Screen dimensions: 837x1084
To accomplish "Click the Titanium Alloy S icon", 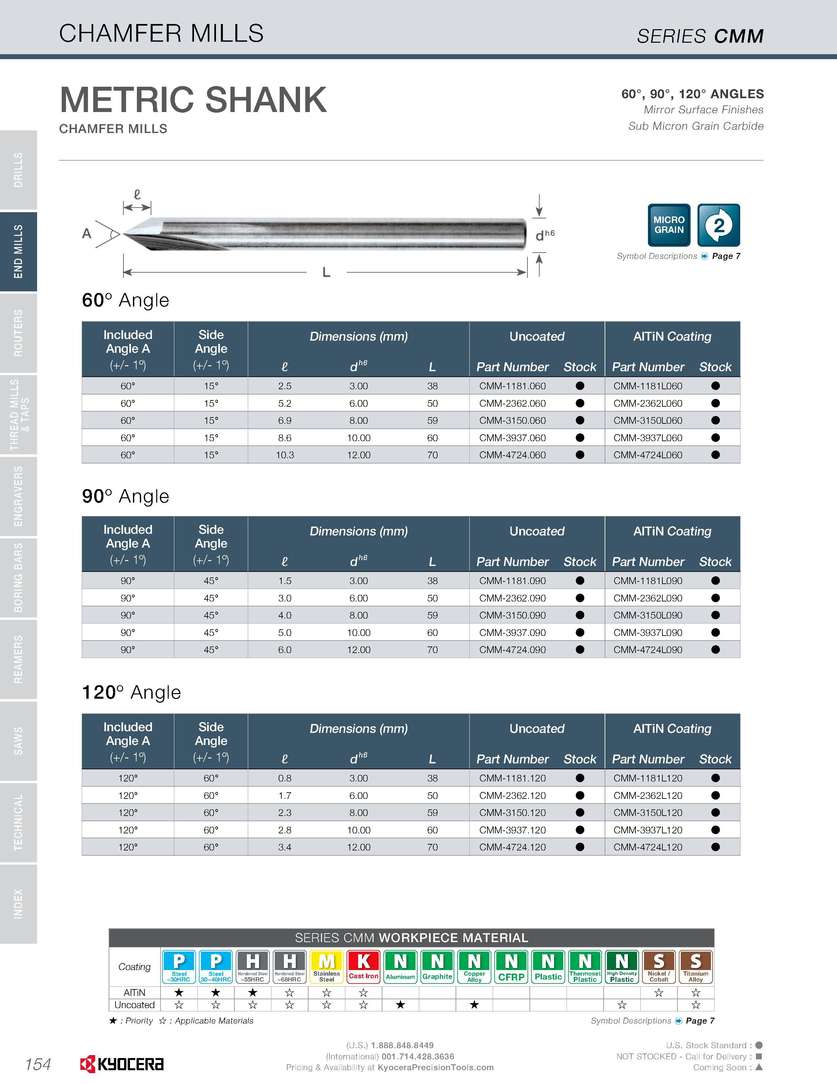I will click(x=696, y=966).
